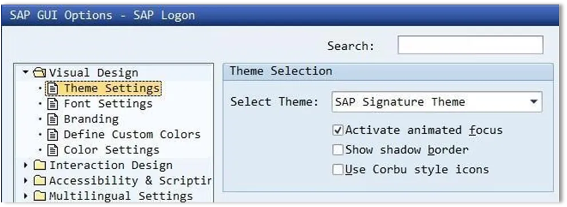The image size is (567, 207).
Task: Enable Show shadow border checkbox
Action: 338,150
